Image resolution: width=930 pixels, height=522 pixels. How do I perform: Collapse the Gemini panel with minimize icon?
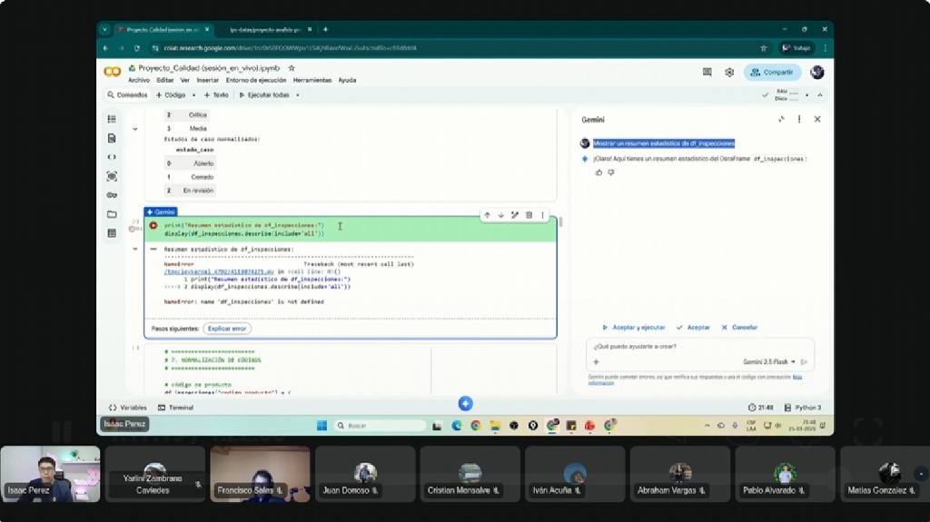[x=781, y=119]
